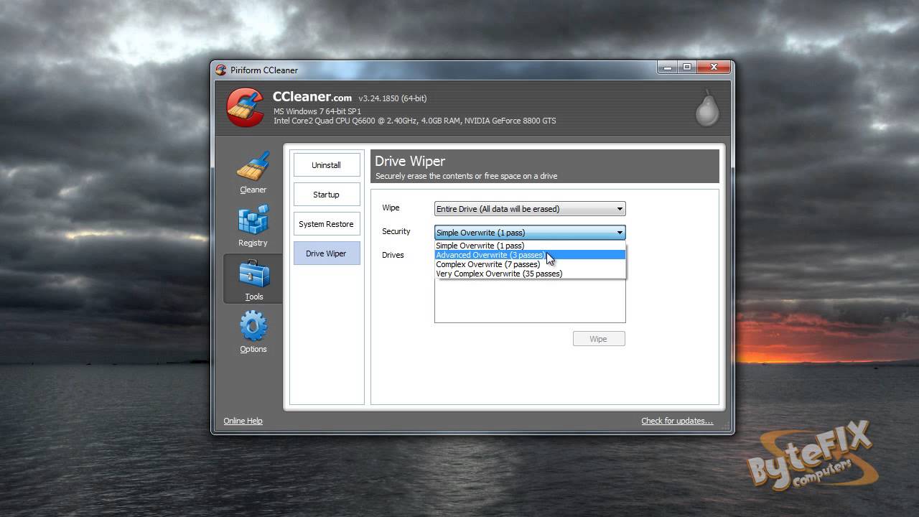Click the CCleaner.com header title
The width and height of the screenshot is (919, 517).
[312, 97]
